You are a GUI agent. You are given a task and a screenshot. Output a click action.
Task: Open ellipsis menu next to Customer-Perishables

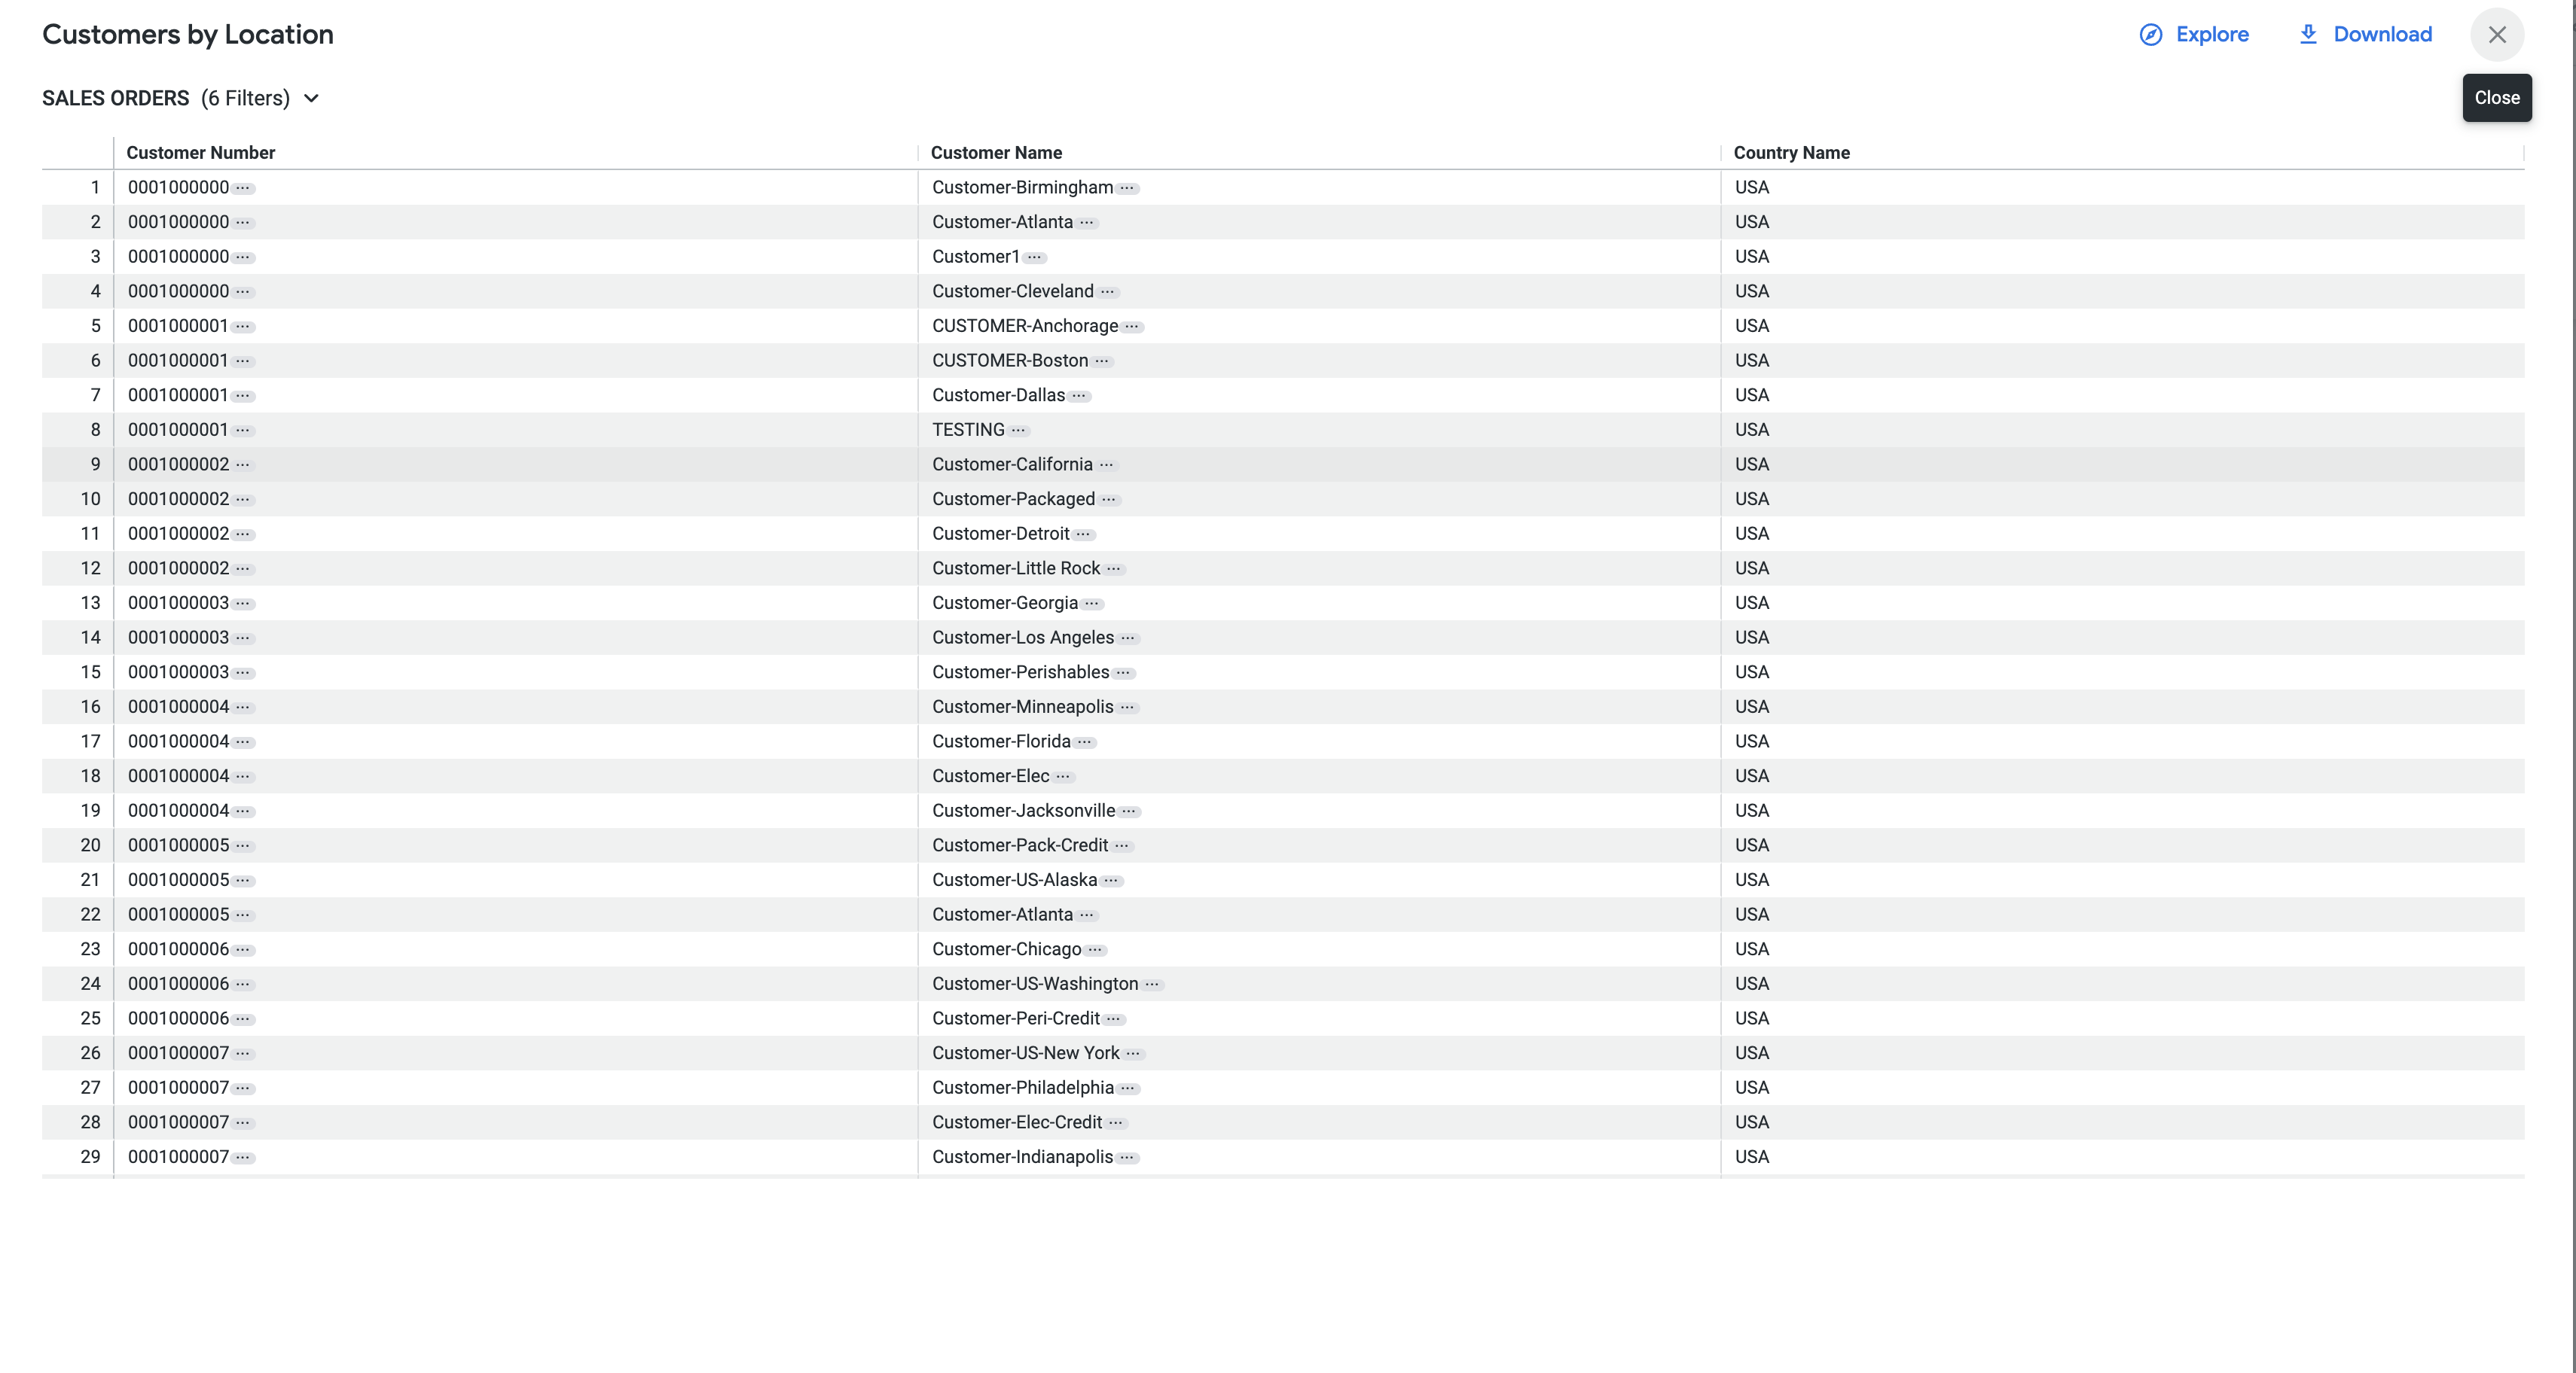[1123, 672]
